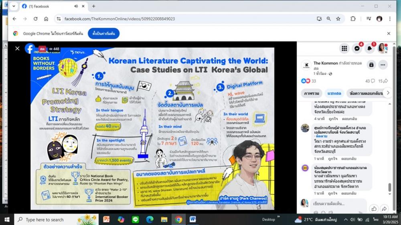
Task: Show the 15 shares count
Action: click(383, 81)
